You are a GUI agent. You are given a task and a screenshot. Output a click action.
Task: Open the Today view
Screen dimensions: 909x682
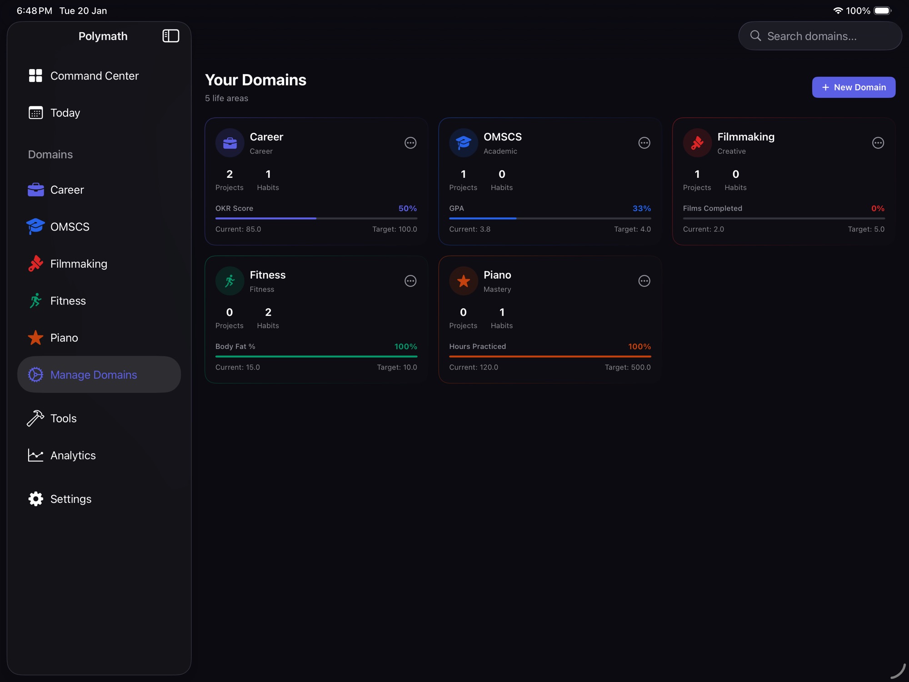65,113
